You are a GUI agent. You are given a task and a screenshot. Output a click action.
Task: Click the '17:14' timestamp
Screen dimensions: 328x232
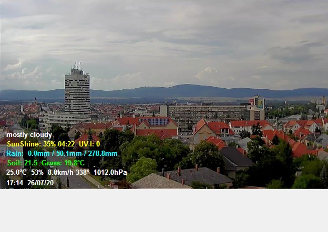click(15, 183)
